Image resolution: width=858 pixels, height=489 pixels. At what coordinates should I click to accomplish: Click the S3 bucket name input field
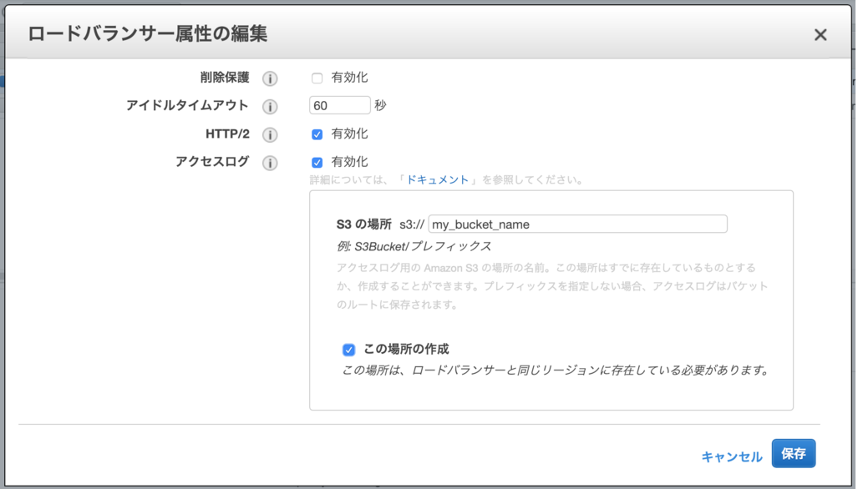[577, 224]
